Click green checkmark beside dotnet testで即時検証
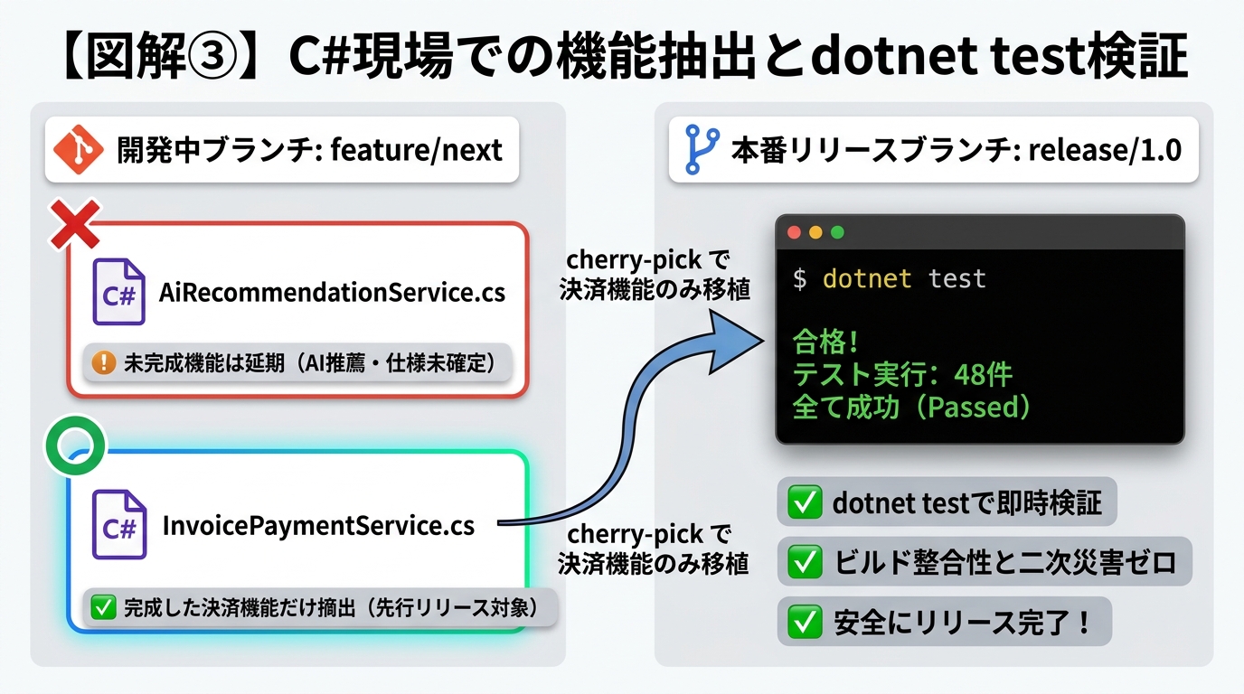This screenshot has width=1244, height=694. point(805,503)
